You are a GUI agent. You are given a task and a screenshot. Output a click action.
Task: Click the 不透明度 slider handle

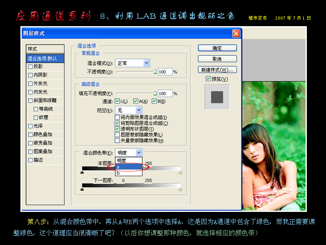(x=155, y=72)
